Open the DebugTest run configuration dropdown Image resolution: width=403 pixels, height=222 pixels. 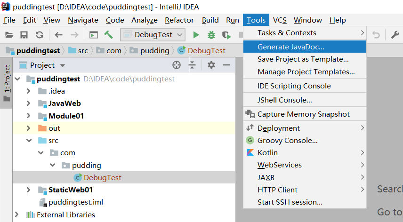[x=153, y=35]
